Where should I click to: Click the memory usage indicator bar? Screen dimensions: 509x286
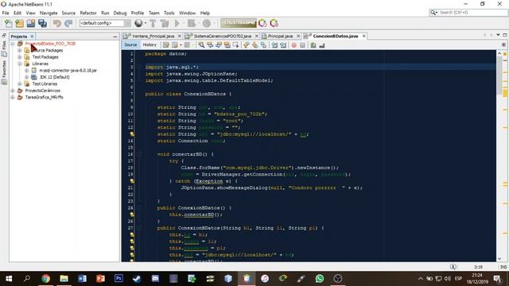[x=239, y=23]
